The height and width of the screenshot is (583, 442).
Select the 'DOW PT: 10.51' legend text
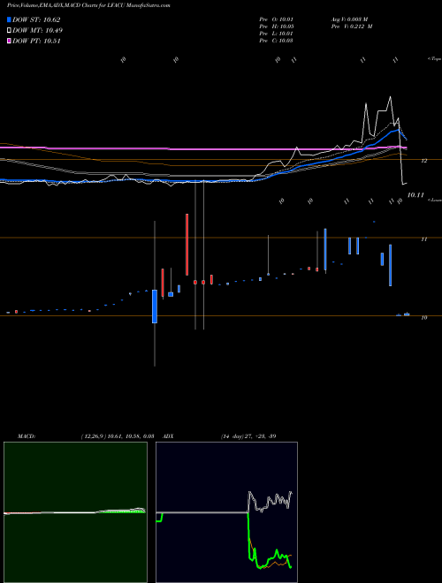point(36,42)
